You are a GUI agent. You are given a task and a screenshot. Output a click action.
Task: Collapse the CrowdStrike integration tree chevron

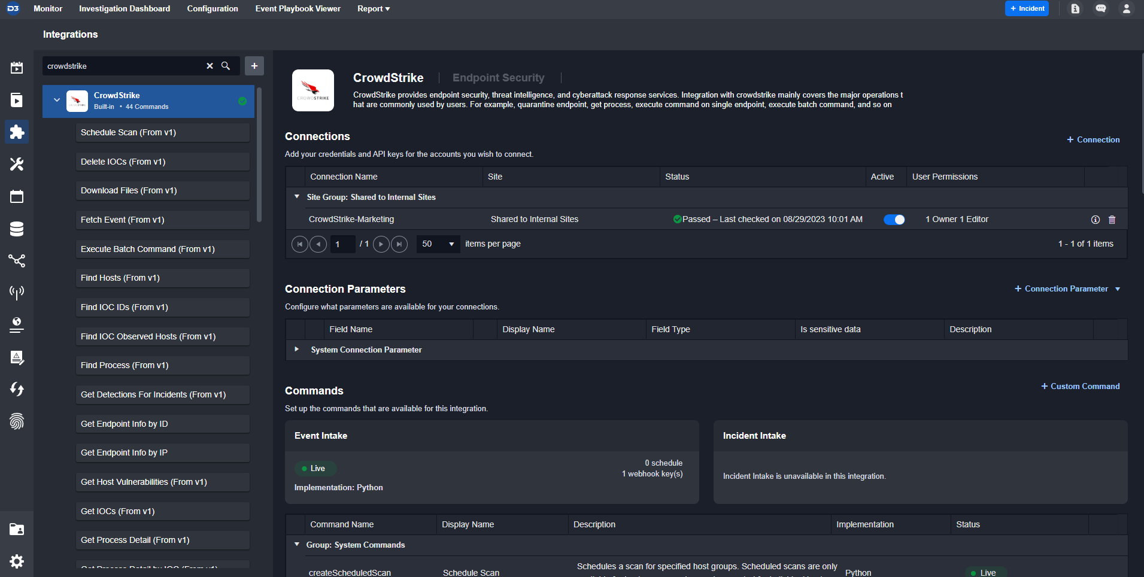[x=57, y=101]
